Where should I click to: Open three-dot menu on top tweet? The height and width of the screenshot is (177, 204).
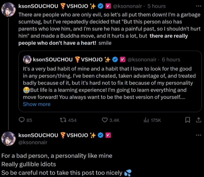197,6
